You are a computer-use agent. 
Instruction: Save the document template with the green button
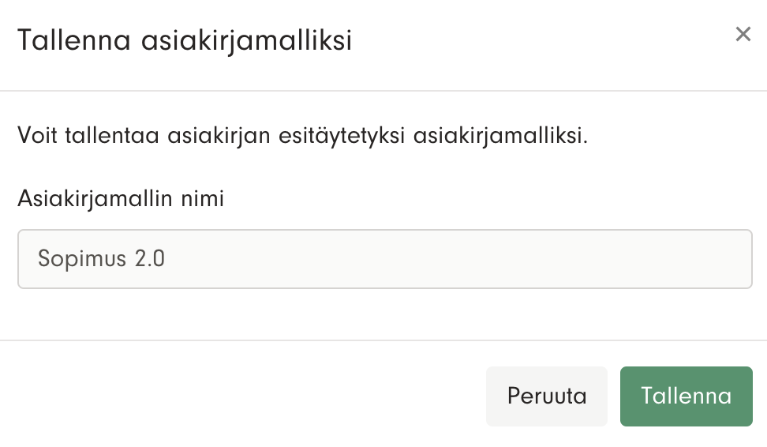(686, 396)
